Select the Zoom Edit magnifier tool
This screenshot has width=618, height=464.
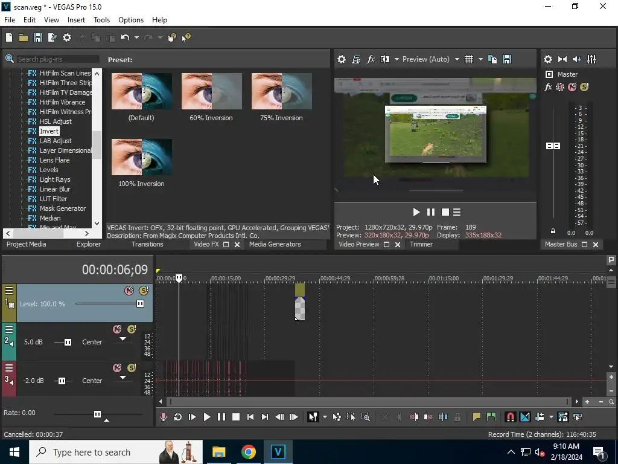coord(365,417)
